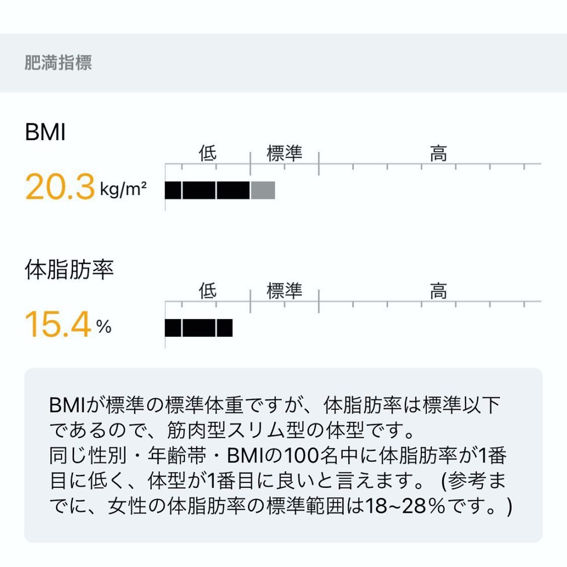This screenshot has width=567, height=567.
Task: Tap the 20.3 BMI value
Action: coord(60,187)
